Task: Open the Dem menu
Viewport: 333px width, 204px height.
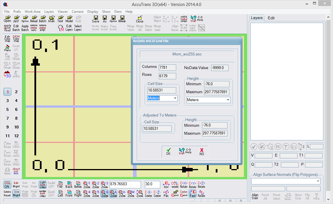Action: (x=118, y=12)
